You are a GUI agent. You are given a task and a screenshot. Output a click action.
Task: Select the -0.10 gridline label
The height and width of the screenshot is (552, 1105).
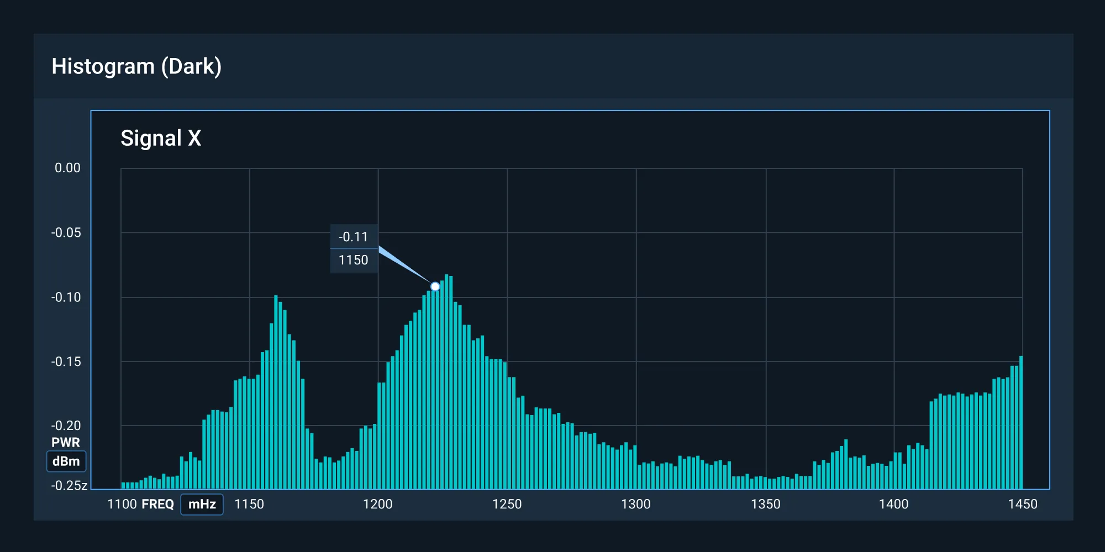(66, 296)
